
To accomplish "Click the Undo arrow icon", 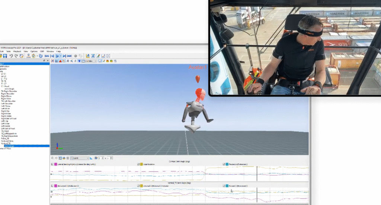I will coord(11,56).
